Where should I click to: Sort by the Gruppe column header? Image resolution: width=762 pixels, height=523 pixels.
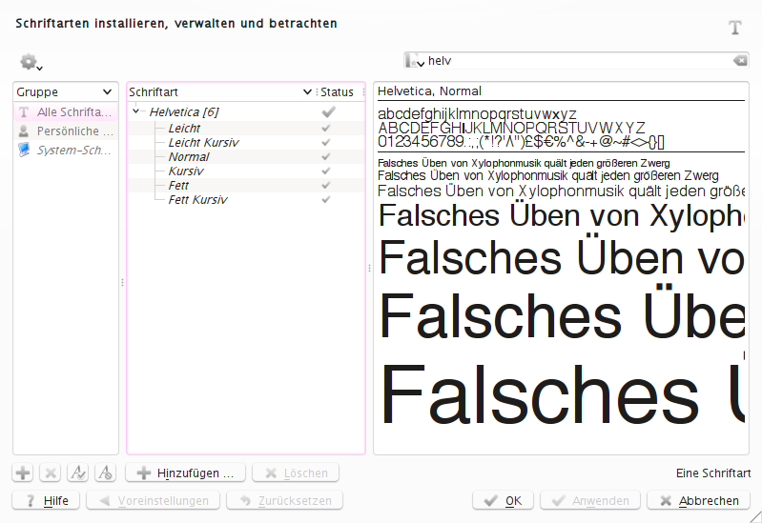click(66, 91)
